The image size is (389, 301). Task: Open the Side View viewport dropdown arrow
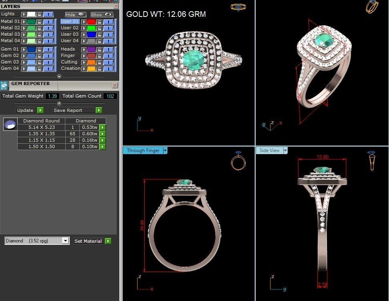pos(285,150)
